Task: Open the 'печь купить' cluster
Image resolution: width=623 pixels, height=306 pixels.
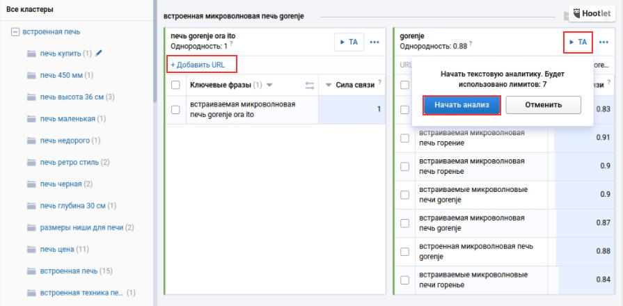Action: coord(61,53)
